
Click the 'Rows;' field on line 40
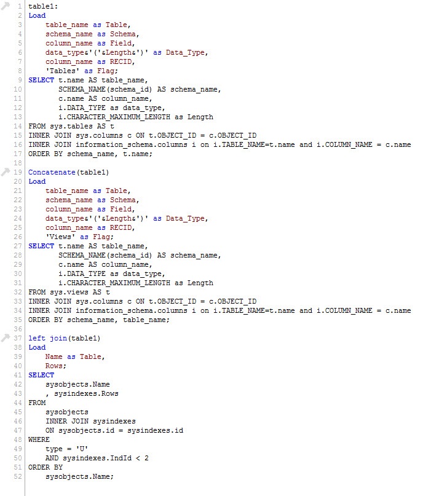[56, 366]
